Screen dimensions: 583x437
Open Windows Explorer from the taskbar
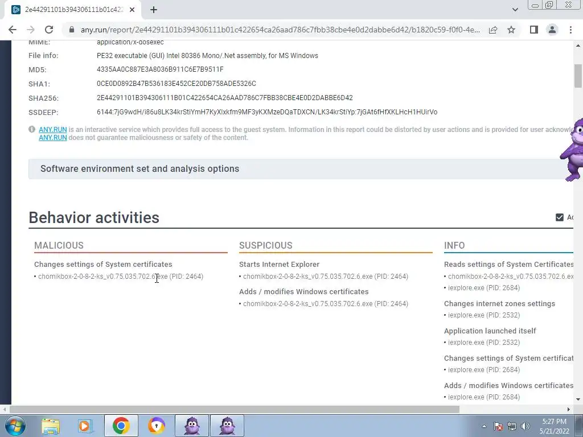(51, 426)
